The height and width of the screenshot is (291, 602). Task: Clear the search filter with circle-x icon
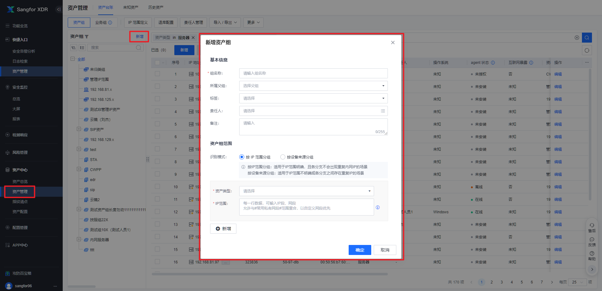point(577,38)
